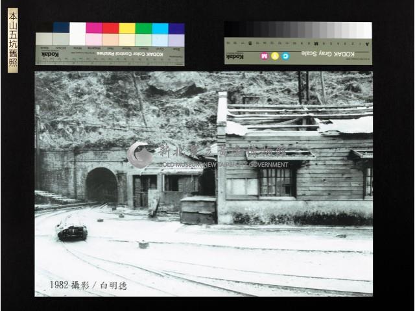The width and height of the screenshot is (415, 311).
Task: Click the vertical label 本山五坑舊照
Action: tap(13, 40)
